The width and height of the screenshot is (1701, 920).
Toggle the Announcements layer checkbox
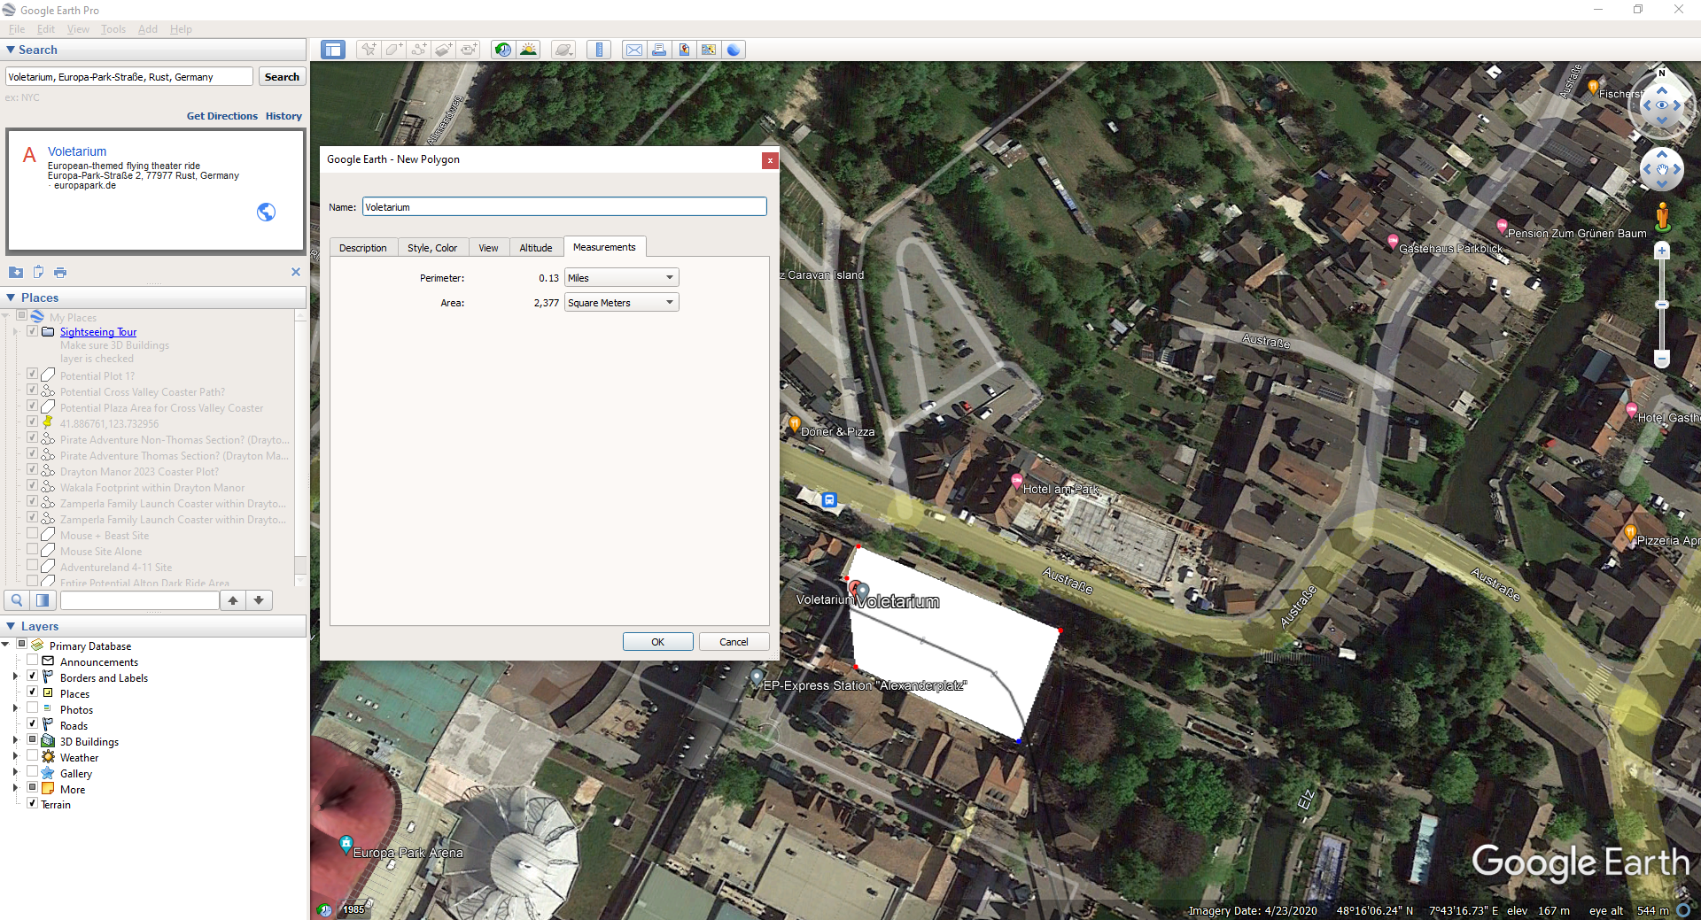(x=33, y=661)
